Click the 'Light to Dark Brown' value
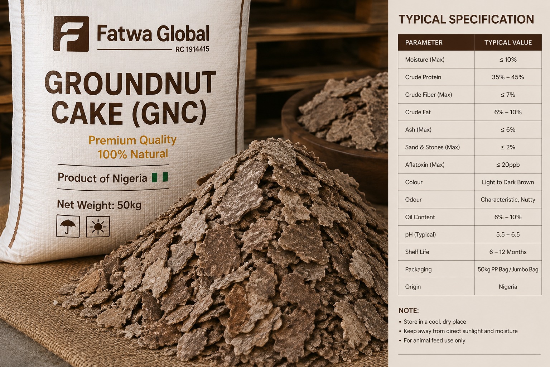The image size is (550, 367). tap(508, 182)
